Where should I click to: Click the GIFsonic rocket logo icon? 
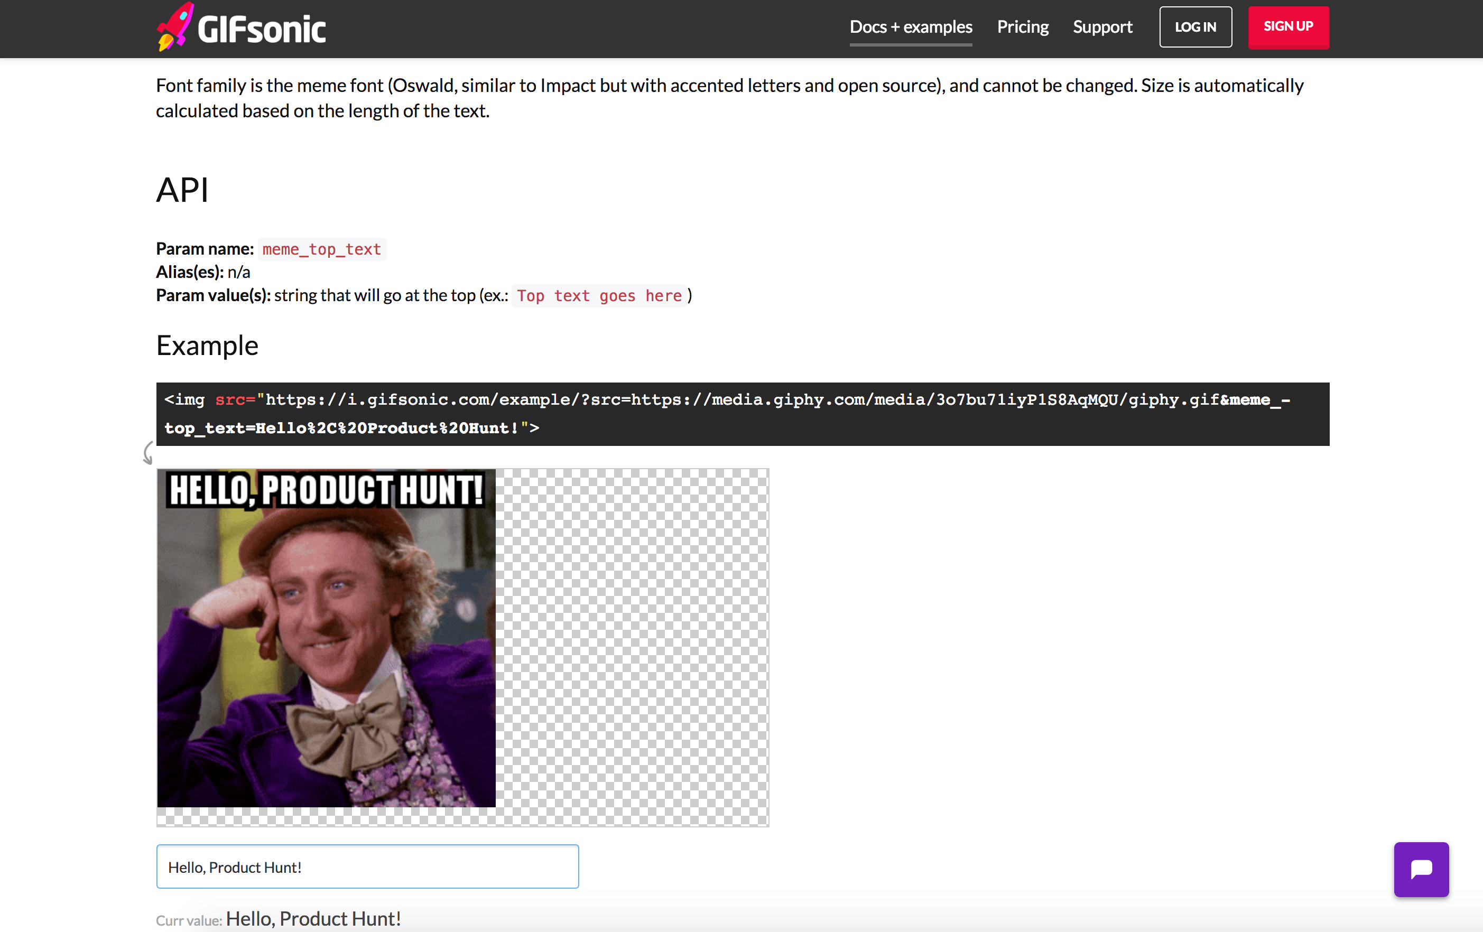click(175, 27)
